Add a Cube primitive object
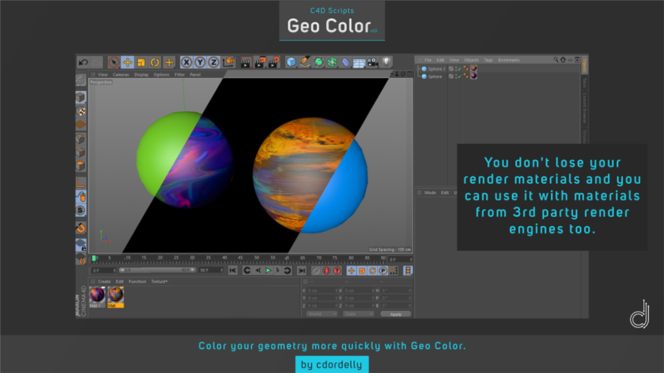This screenshot has width=664, height=373. pyautogui.click(x=291, y=62)
